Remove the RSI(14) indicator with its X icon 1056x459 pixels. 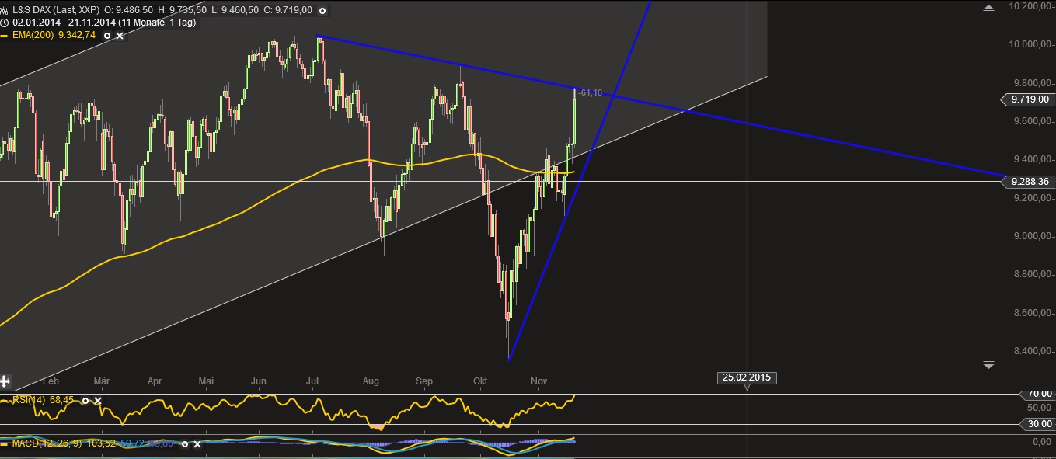98,401
